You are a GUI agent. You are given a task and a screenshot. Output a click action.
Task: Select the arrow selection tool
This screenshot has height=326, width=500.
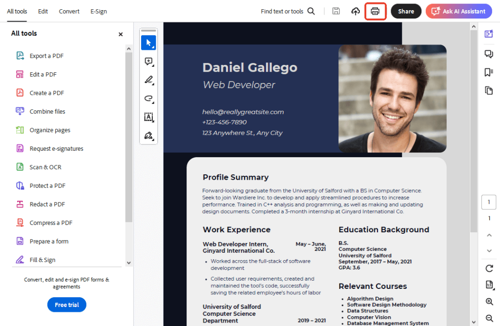click(x=148, y=43)
